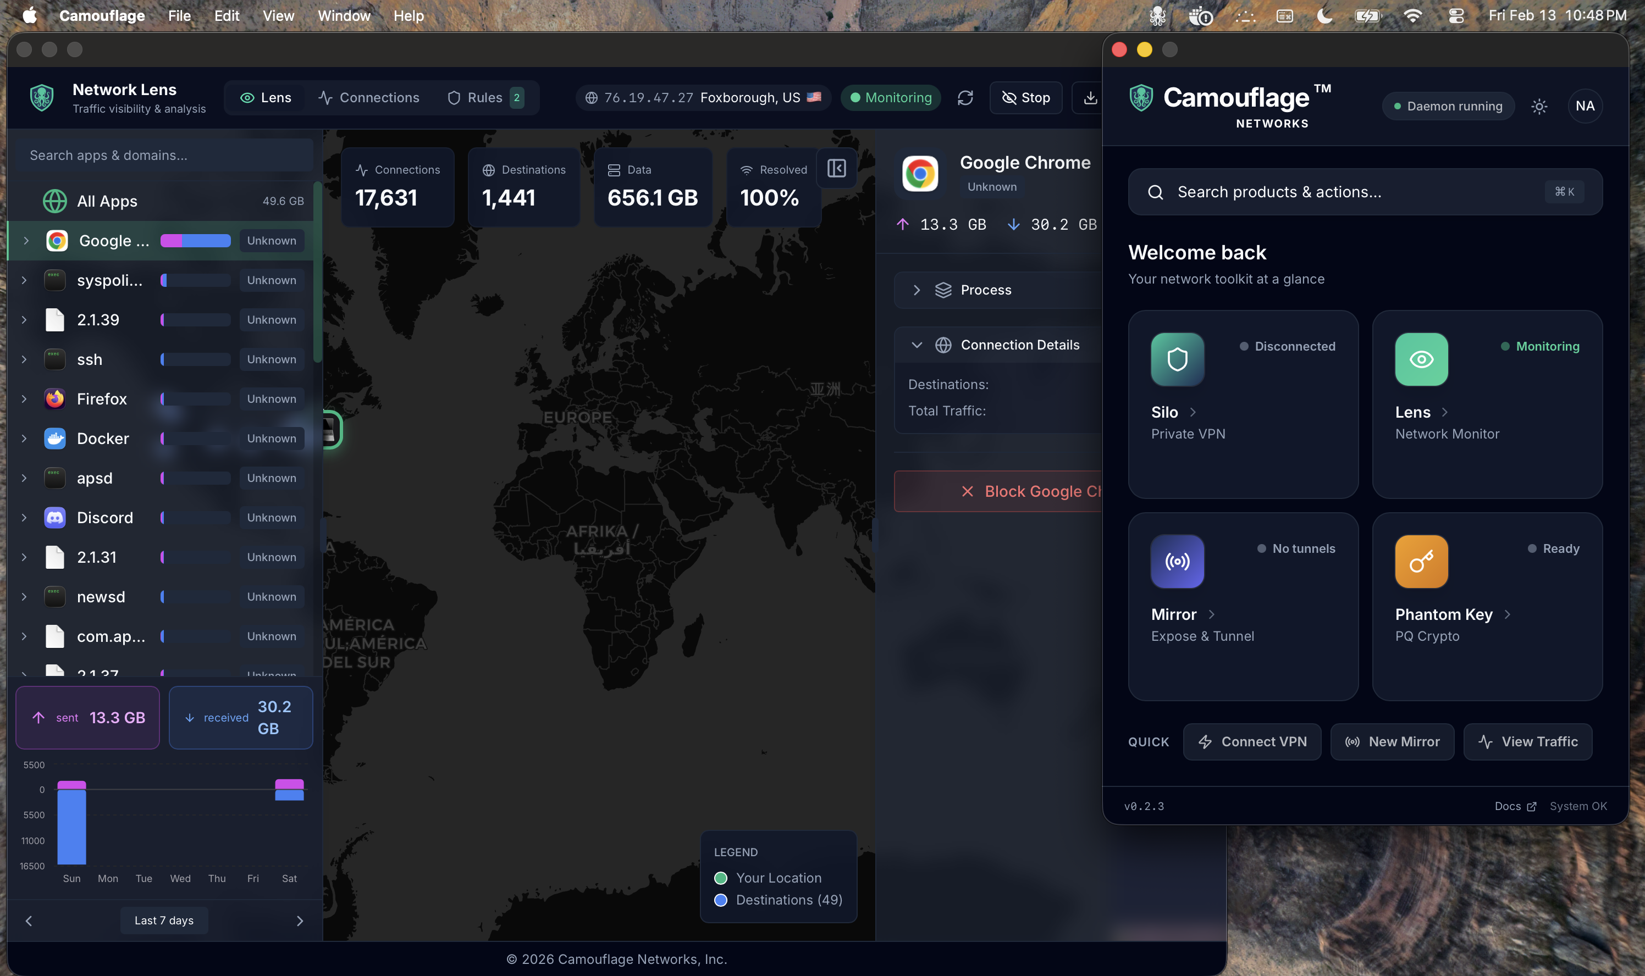Expand the newsd row chevron
1645x976 pixels.
[24, 596]
